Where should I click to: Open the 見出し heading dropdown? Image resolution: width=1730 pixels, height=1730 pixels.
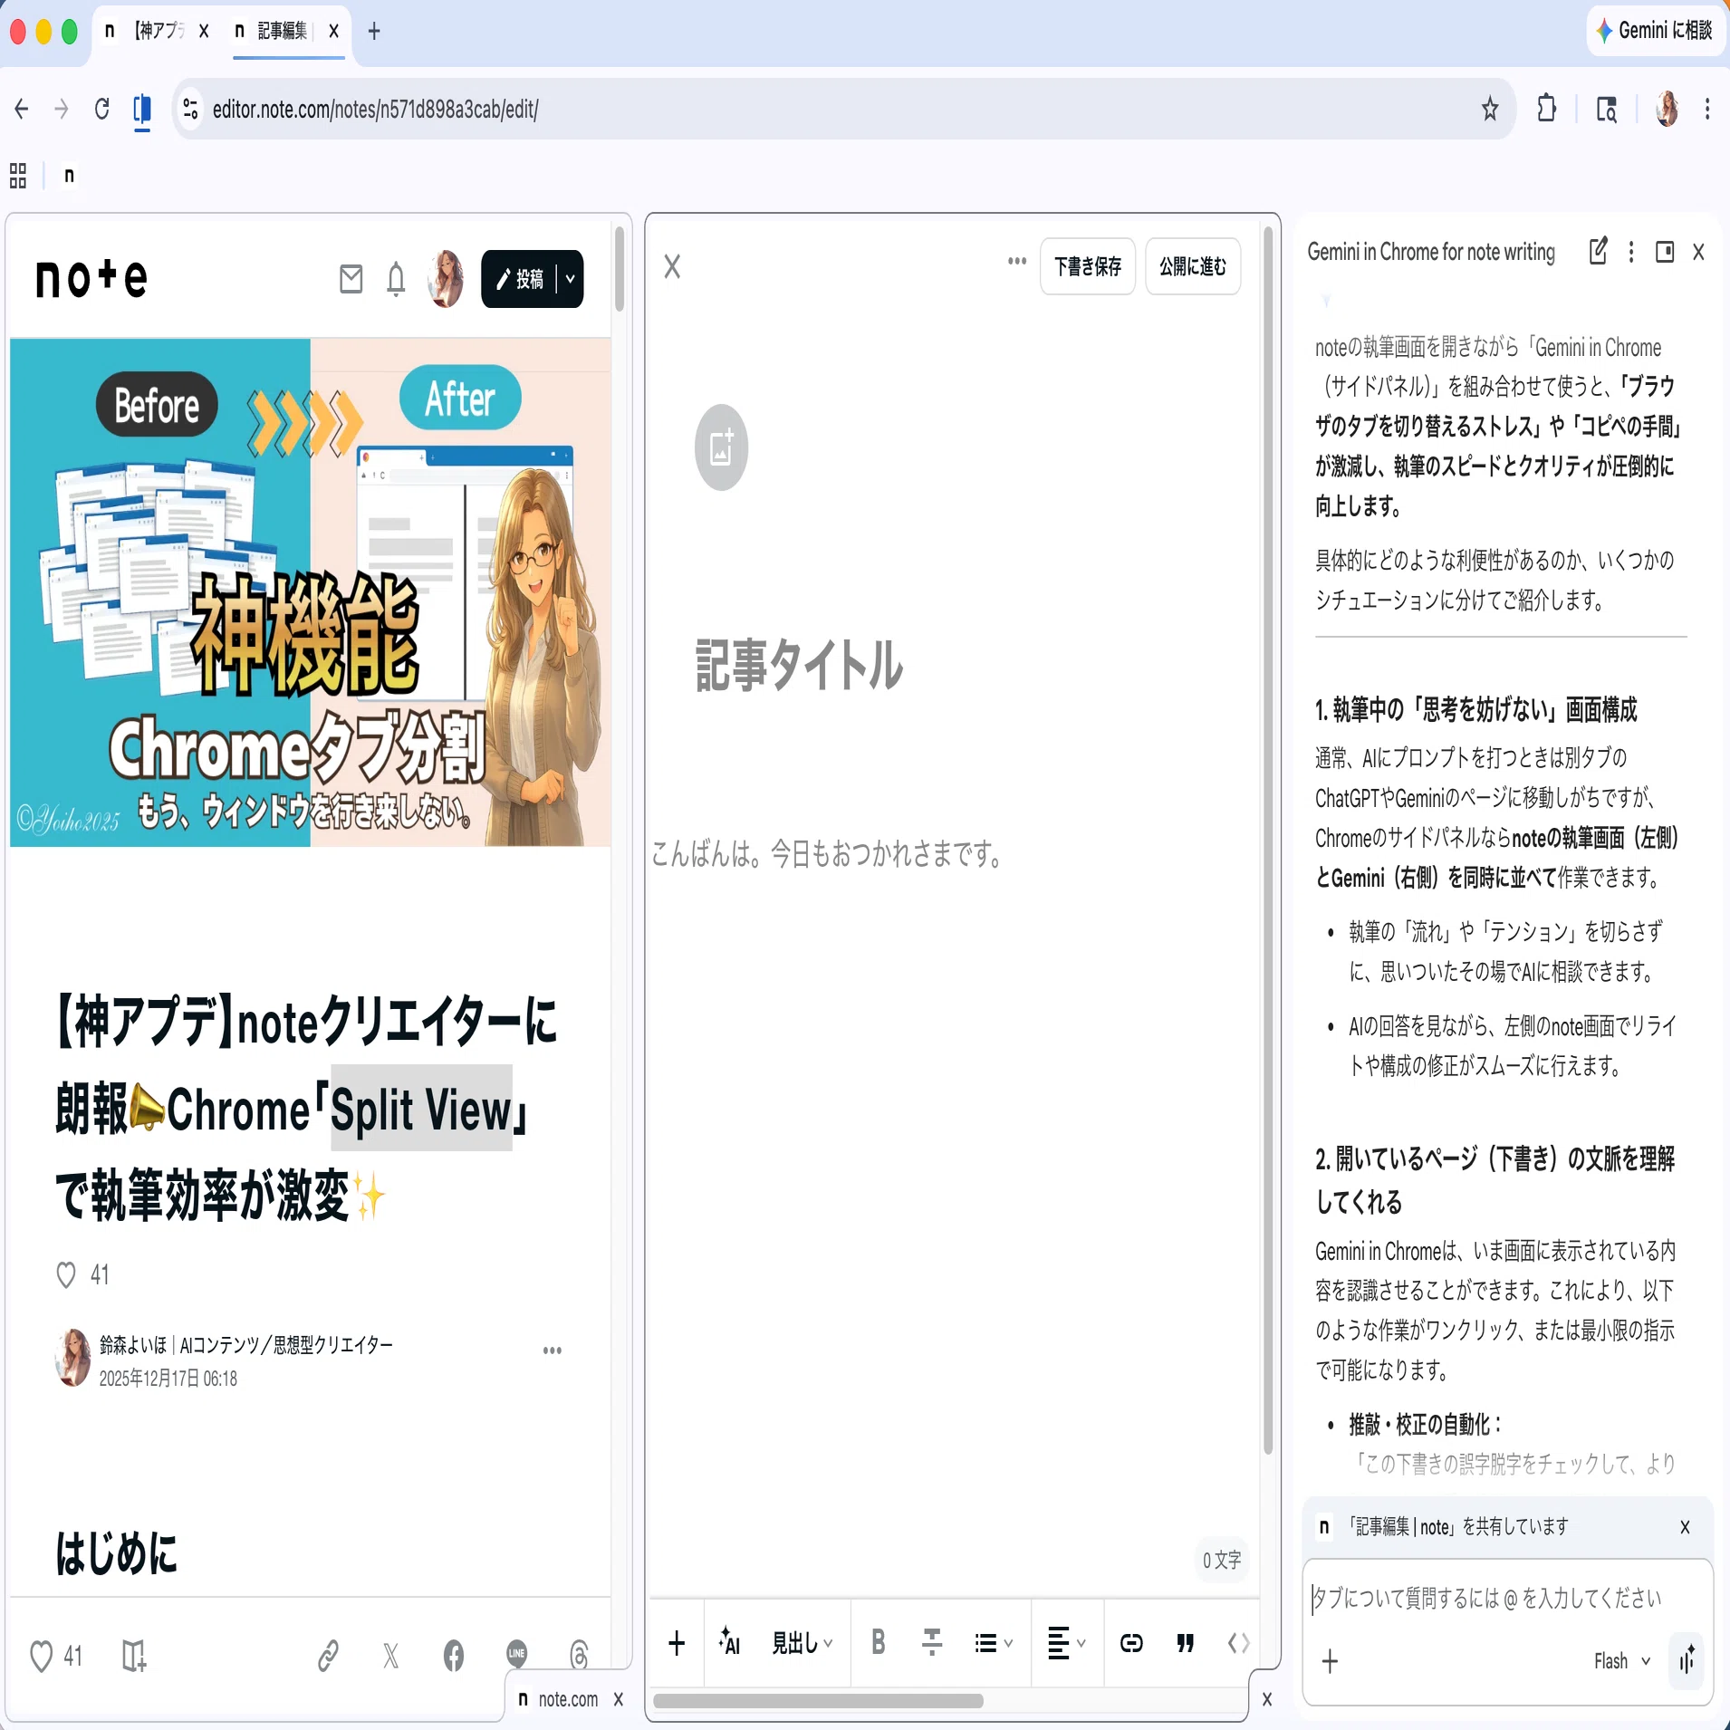[803, 1643]
